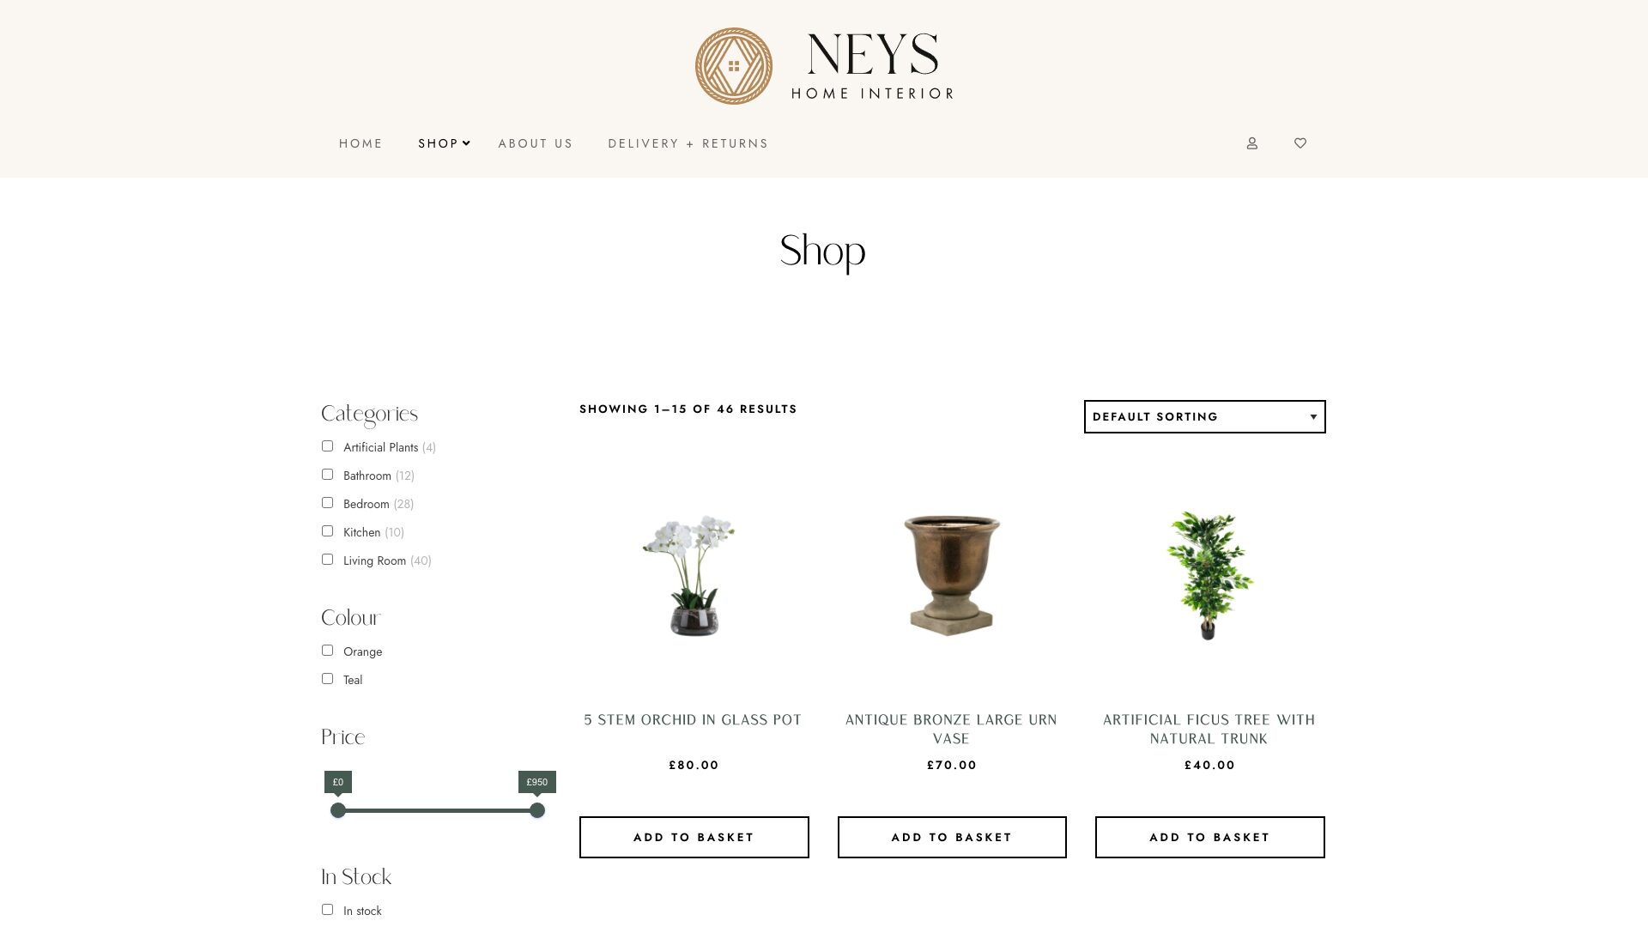Expand the Shop menu chevron
Image resolution: width=1648 pixels, height=927 pixels.
[x=466, y=143]
